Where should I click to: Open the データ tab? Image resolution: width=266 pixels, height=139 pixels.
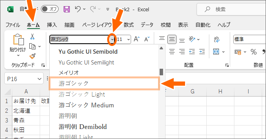tap(147, 25)
